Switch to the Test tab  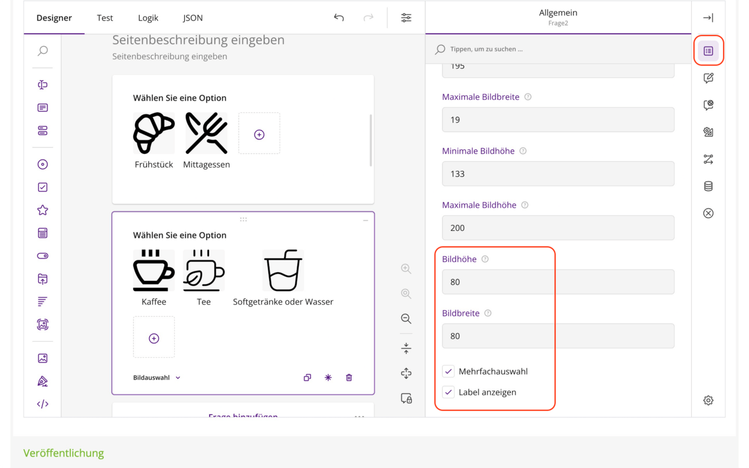click(x=105, y=18)
